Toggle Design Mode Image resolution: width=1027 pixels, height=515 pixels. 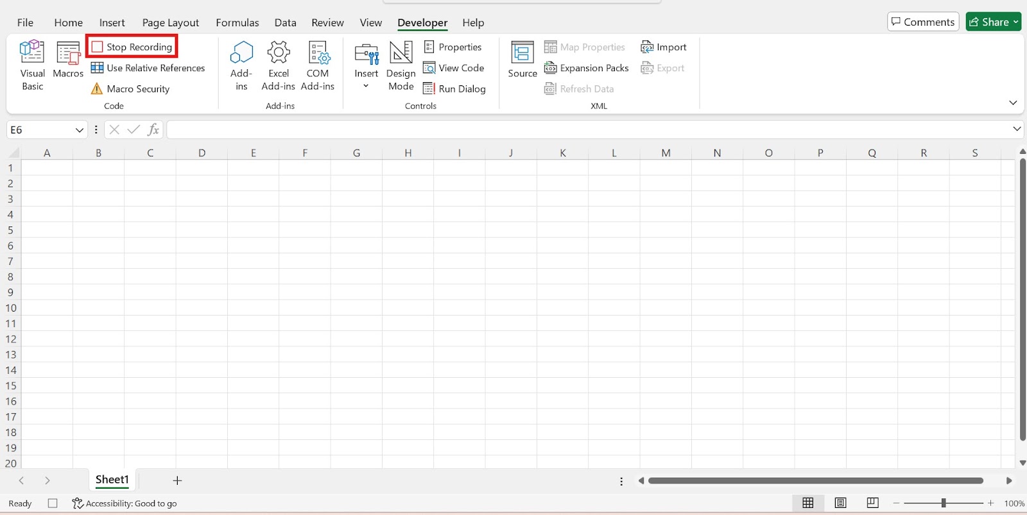tap(401, 66)
